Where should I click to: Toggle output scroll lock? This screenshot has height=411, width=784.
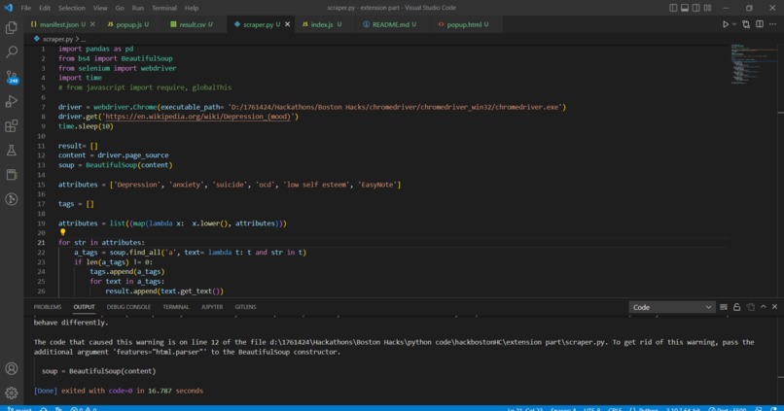(x=736, y=307)
